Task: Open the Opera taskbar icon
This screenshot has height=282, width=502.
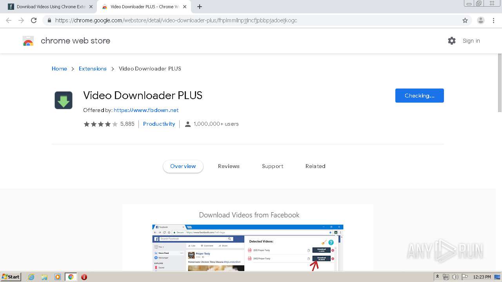Action: 84,277
